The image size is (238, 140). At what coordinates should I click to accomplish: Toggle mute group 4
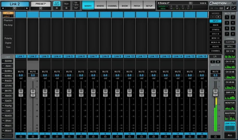coord(233,23)
